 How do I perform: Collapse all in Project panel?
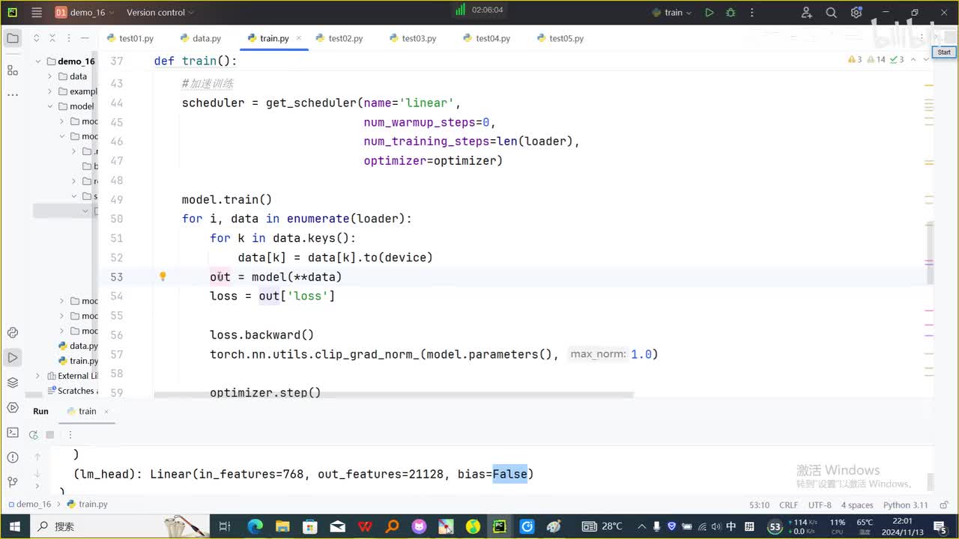(x=52, y=38)
